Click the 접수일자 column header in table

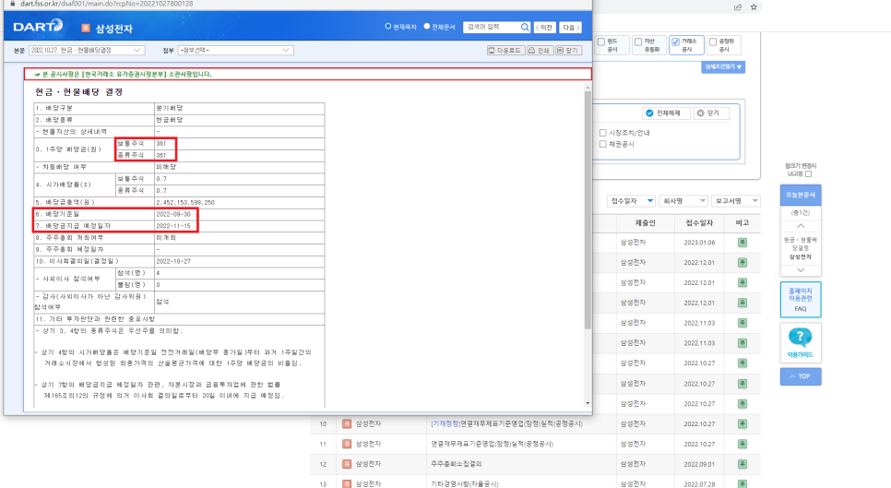coord(699,222)
